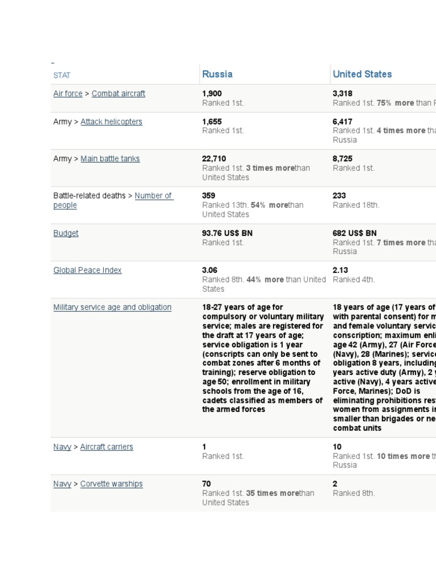Open the Air force link

coord(68,94)
